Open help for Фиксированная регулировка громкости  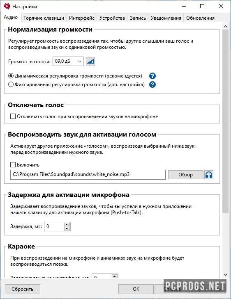152,84
